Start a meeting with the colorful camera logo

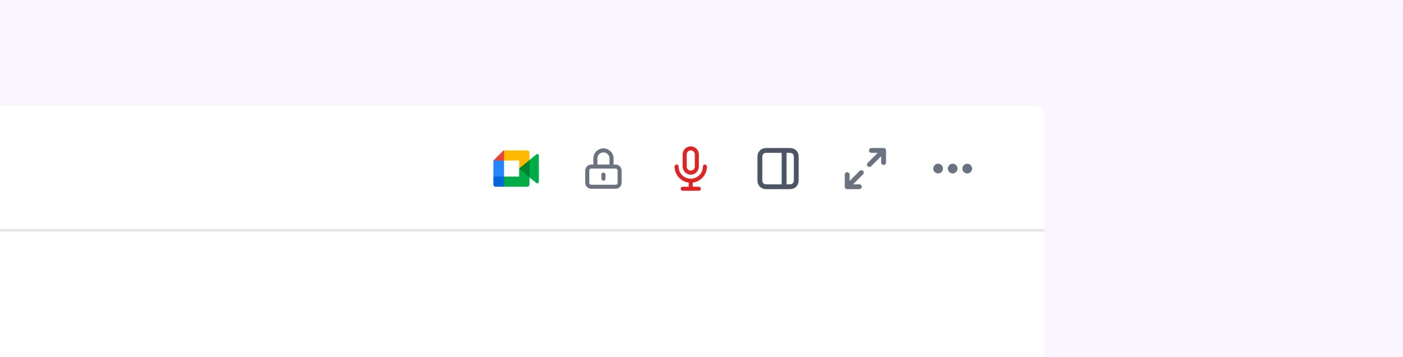tap(516, 169)
